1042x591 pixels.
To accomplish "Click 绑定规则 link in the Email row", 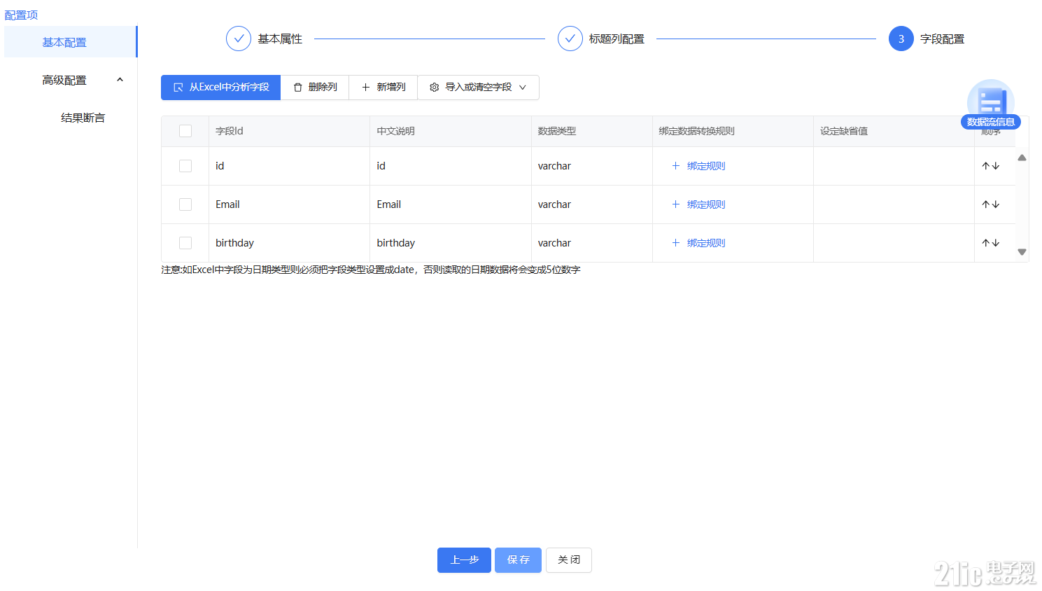I will pyautogui.click(x=706, y=204).
